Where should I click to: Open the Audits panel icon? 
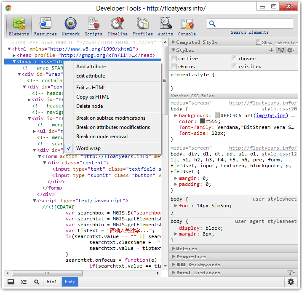[166, 23]
